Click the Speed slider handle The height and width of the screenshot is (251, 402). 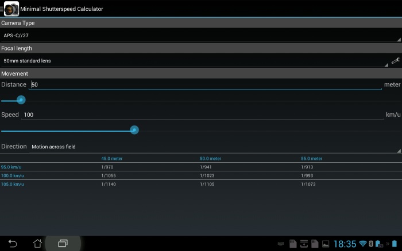click(134, 130)
